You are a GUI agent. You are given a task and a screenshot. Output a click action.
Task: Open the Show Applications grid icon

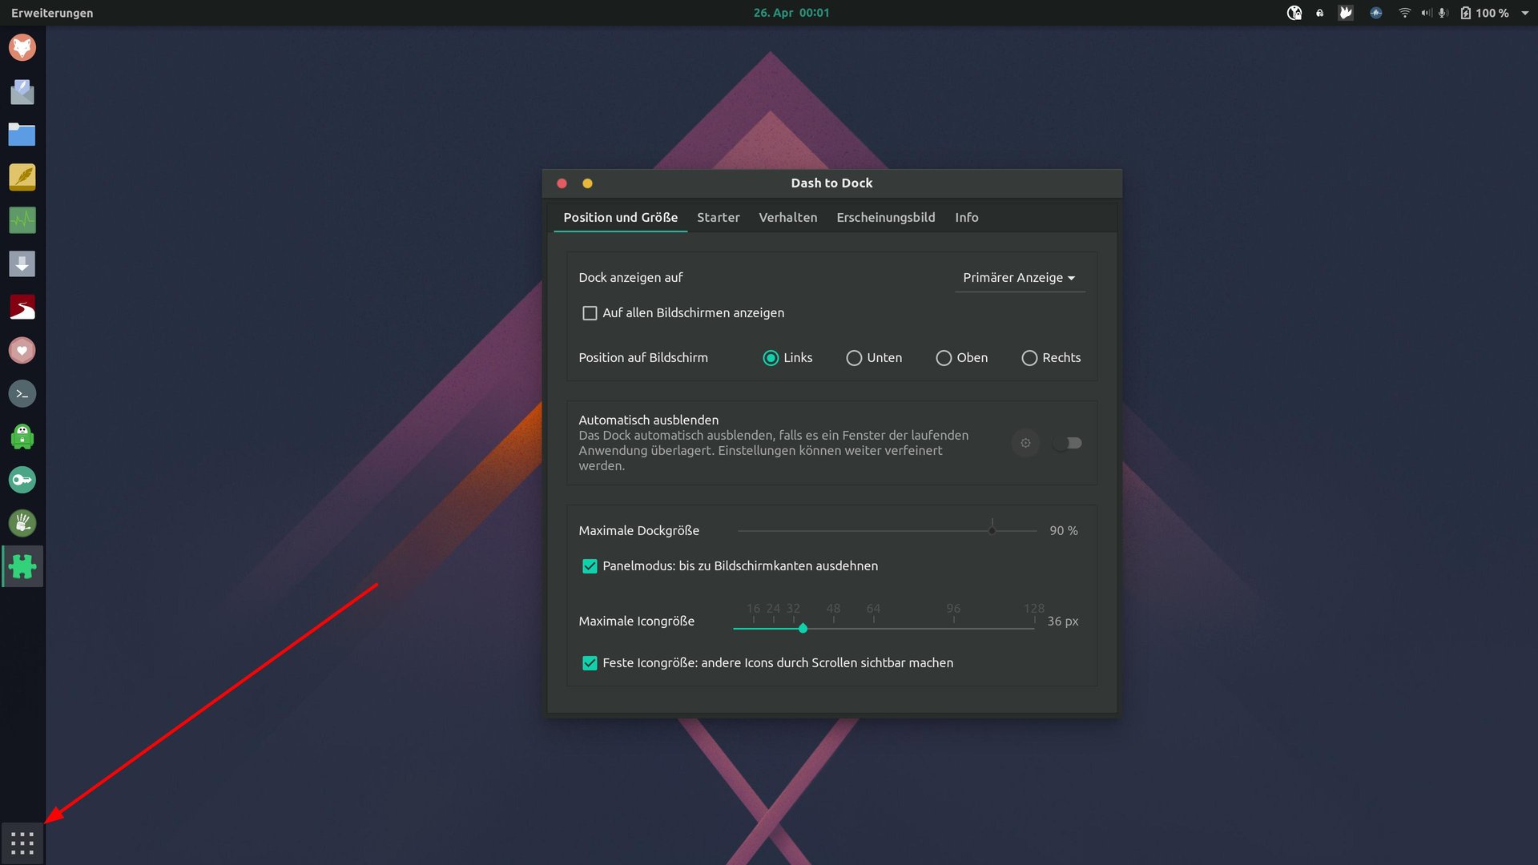pyautogui.click(x=22, y=843)
